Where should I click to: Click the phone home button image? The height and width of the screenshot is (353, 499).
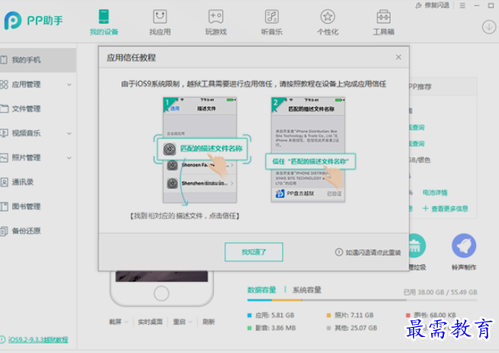[x=161, y=293]
